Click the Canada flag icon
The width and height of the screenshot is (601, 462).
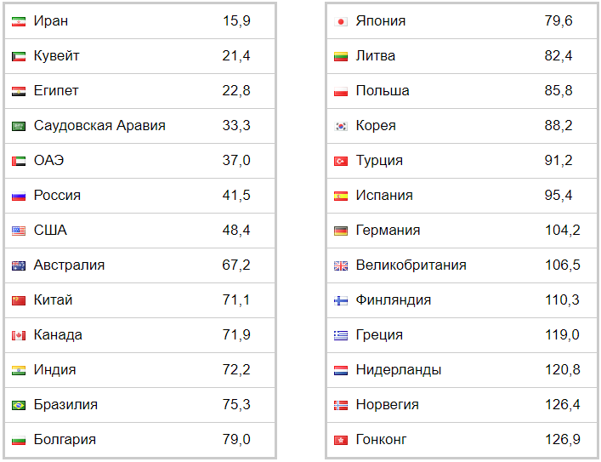click(x=19, y=335)
